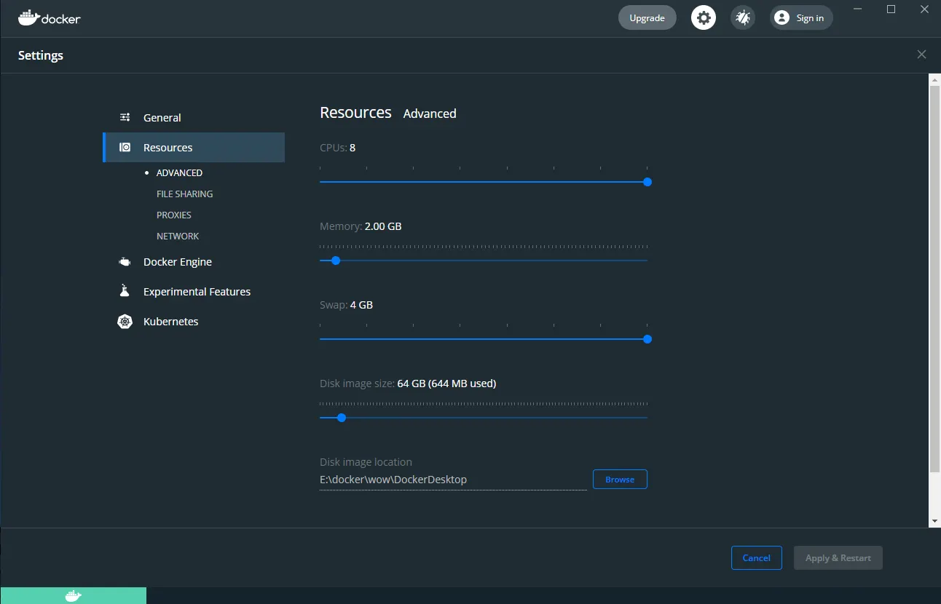Click the Memory slider handle
The height and width of the screenshot is (604, 941).
336,261
